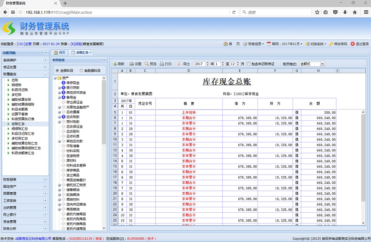Open the 账套信息 menu
The image size is (371, 242).
tap(254, 44)
